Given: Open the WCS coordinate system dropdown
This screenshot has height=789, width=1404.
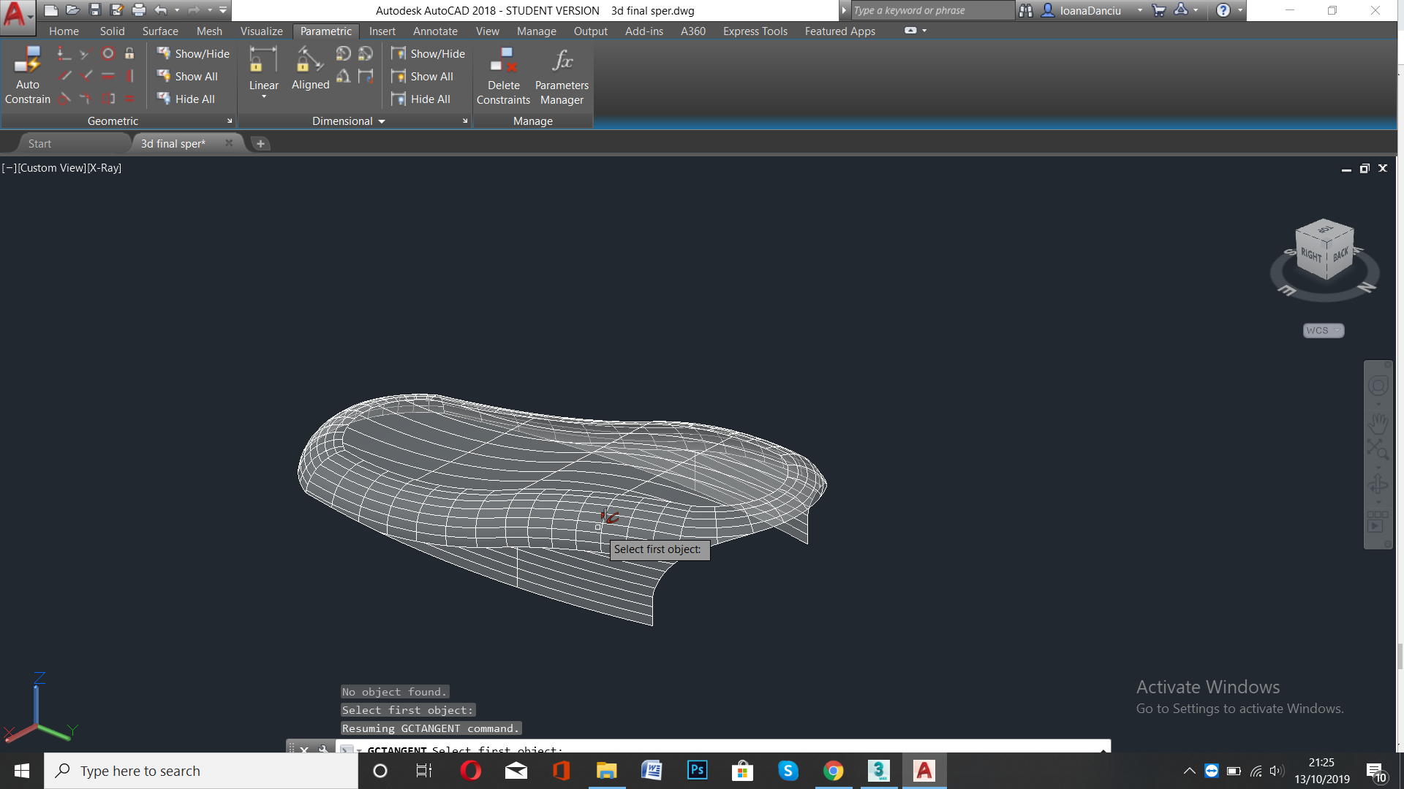Looking at the screenshot, I should pyautogui.click(x=1324, y=330).
